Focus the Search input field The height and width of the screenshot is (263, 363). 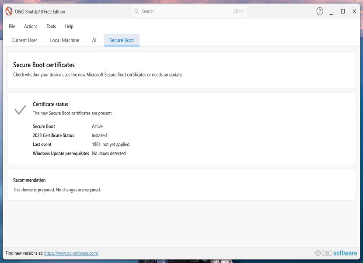point(190,11)
